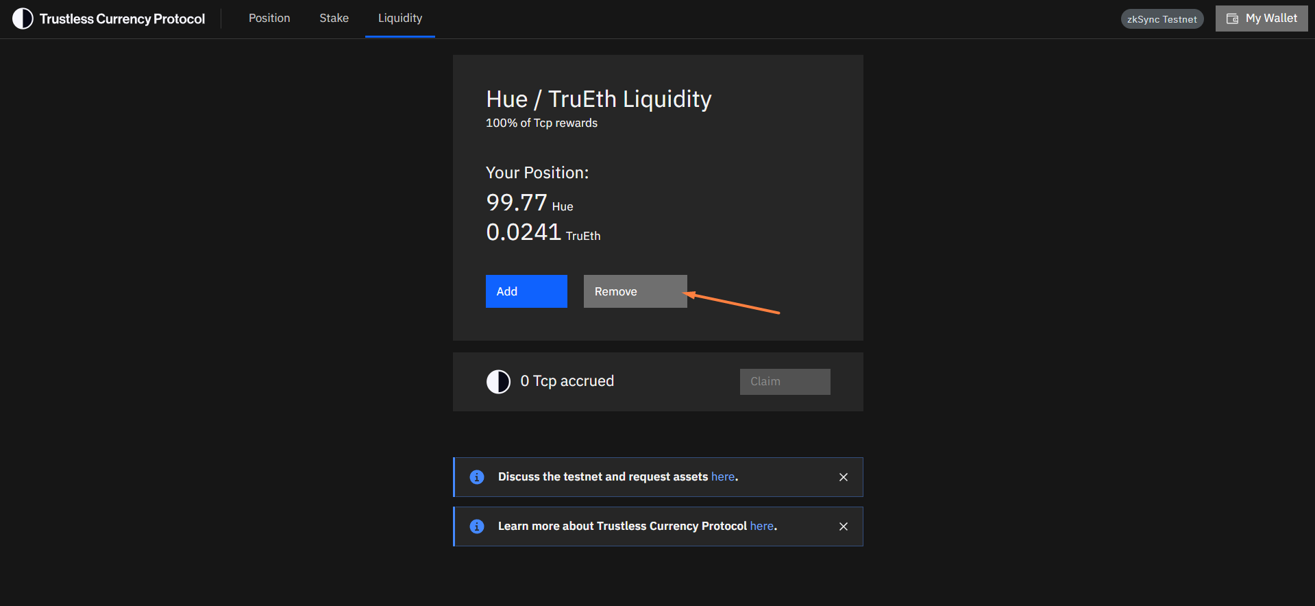Close the Learn more about protocol notification
The width and height of the screenshot is (1315, 606).
pyautogui.click(x=844, y=526)
